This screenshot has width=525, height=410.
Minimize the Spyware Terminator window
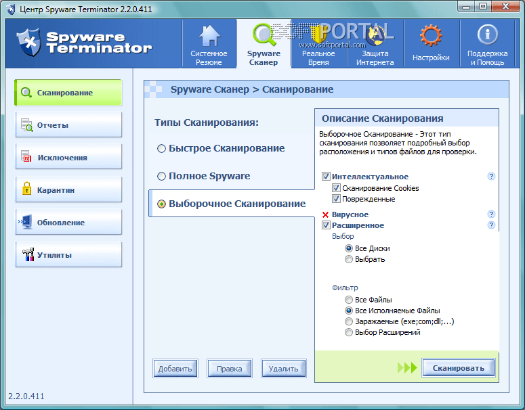coord(467,6)
